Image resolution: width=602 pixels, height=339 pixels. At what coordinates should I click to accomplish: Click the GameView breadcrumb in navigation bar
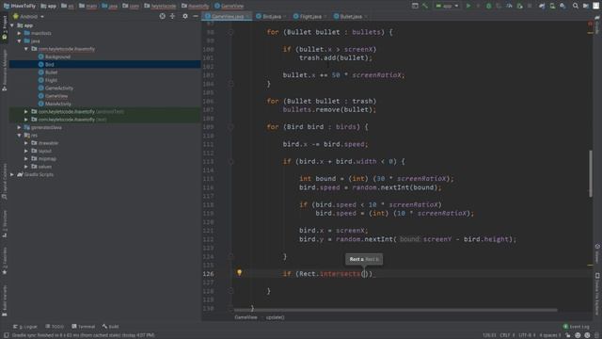pos(230,6)
